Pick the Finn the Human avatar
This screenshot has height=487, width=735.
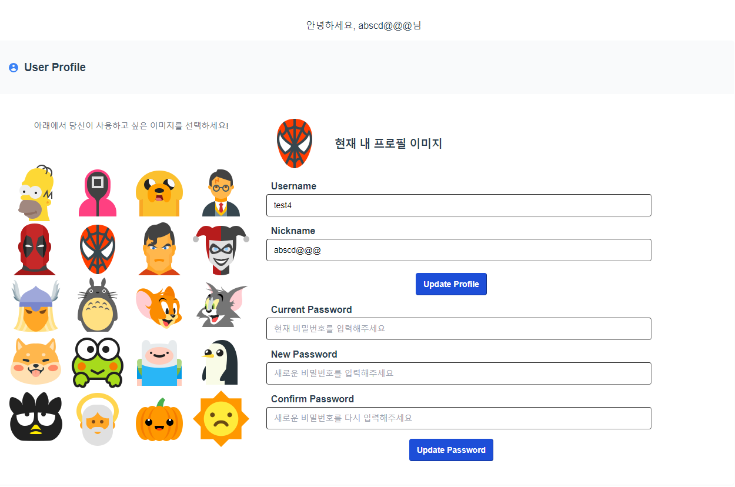point(159,362)
